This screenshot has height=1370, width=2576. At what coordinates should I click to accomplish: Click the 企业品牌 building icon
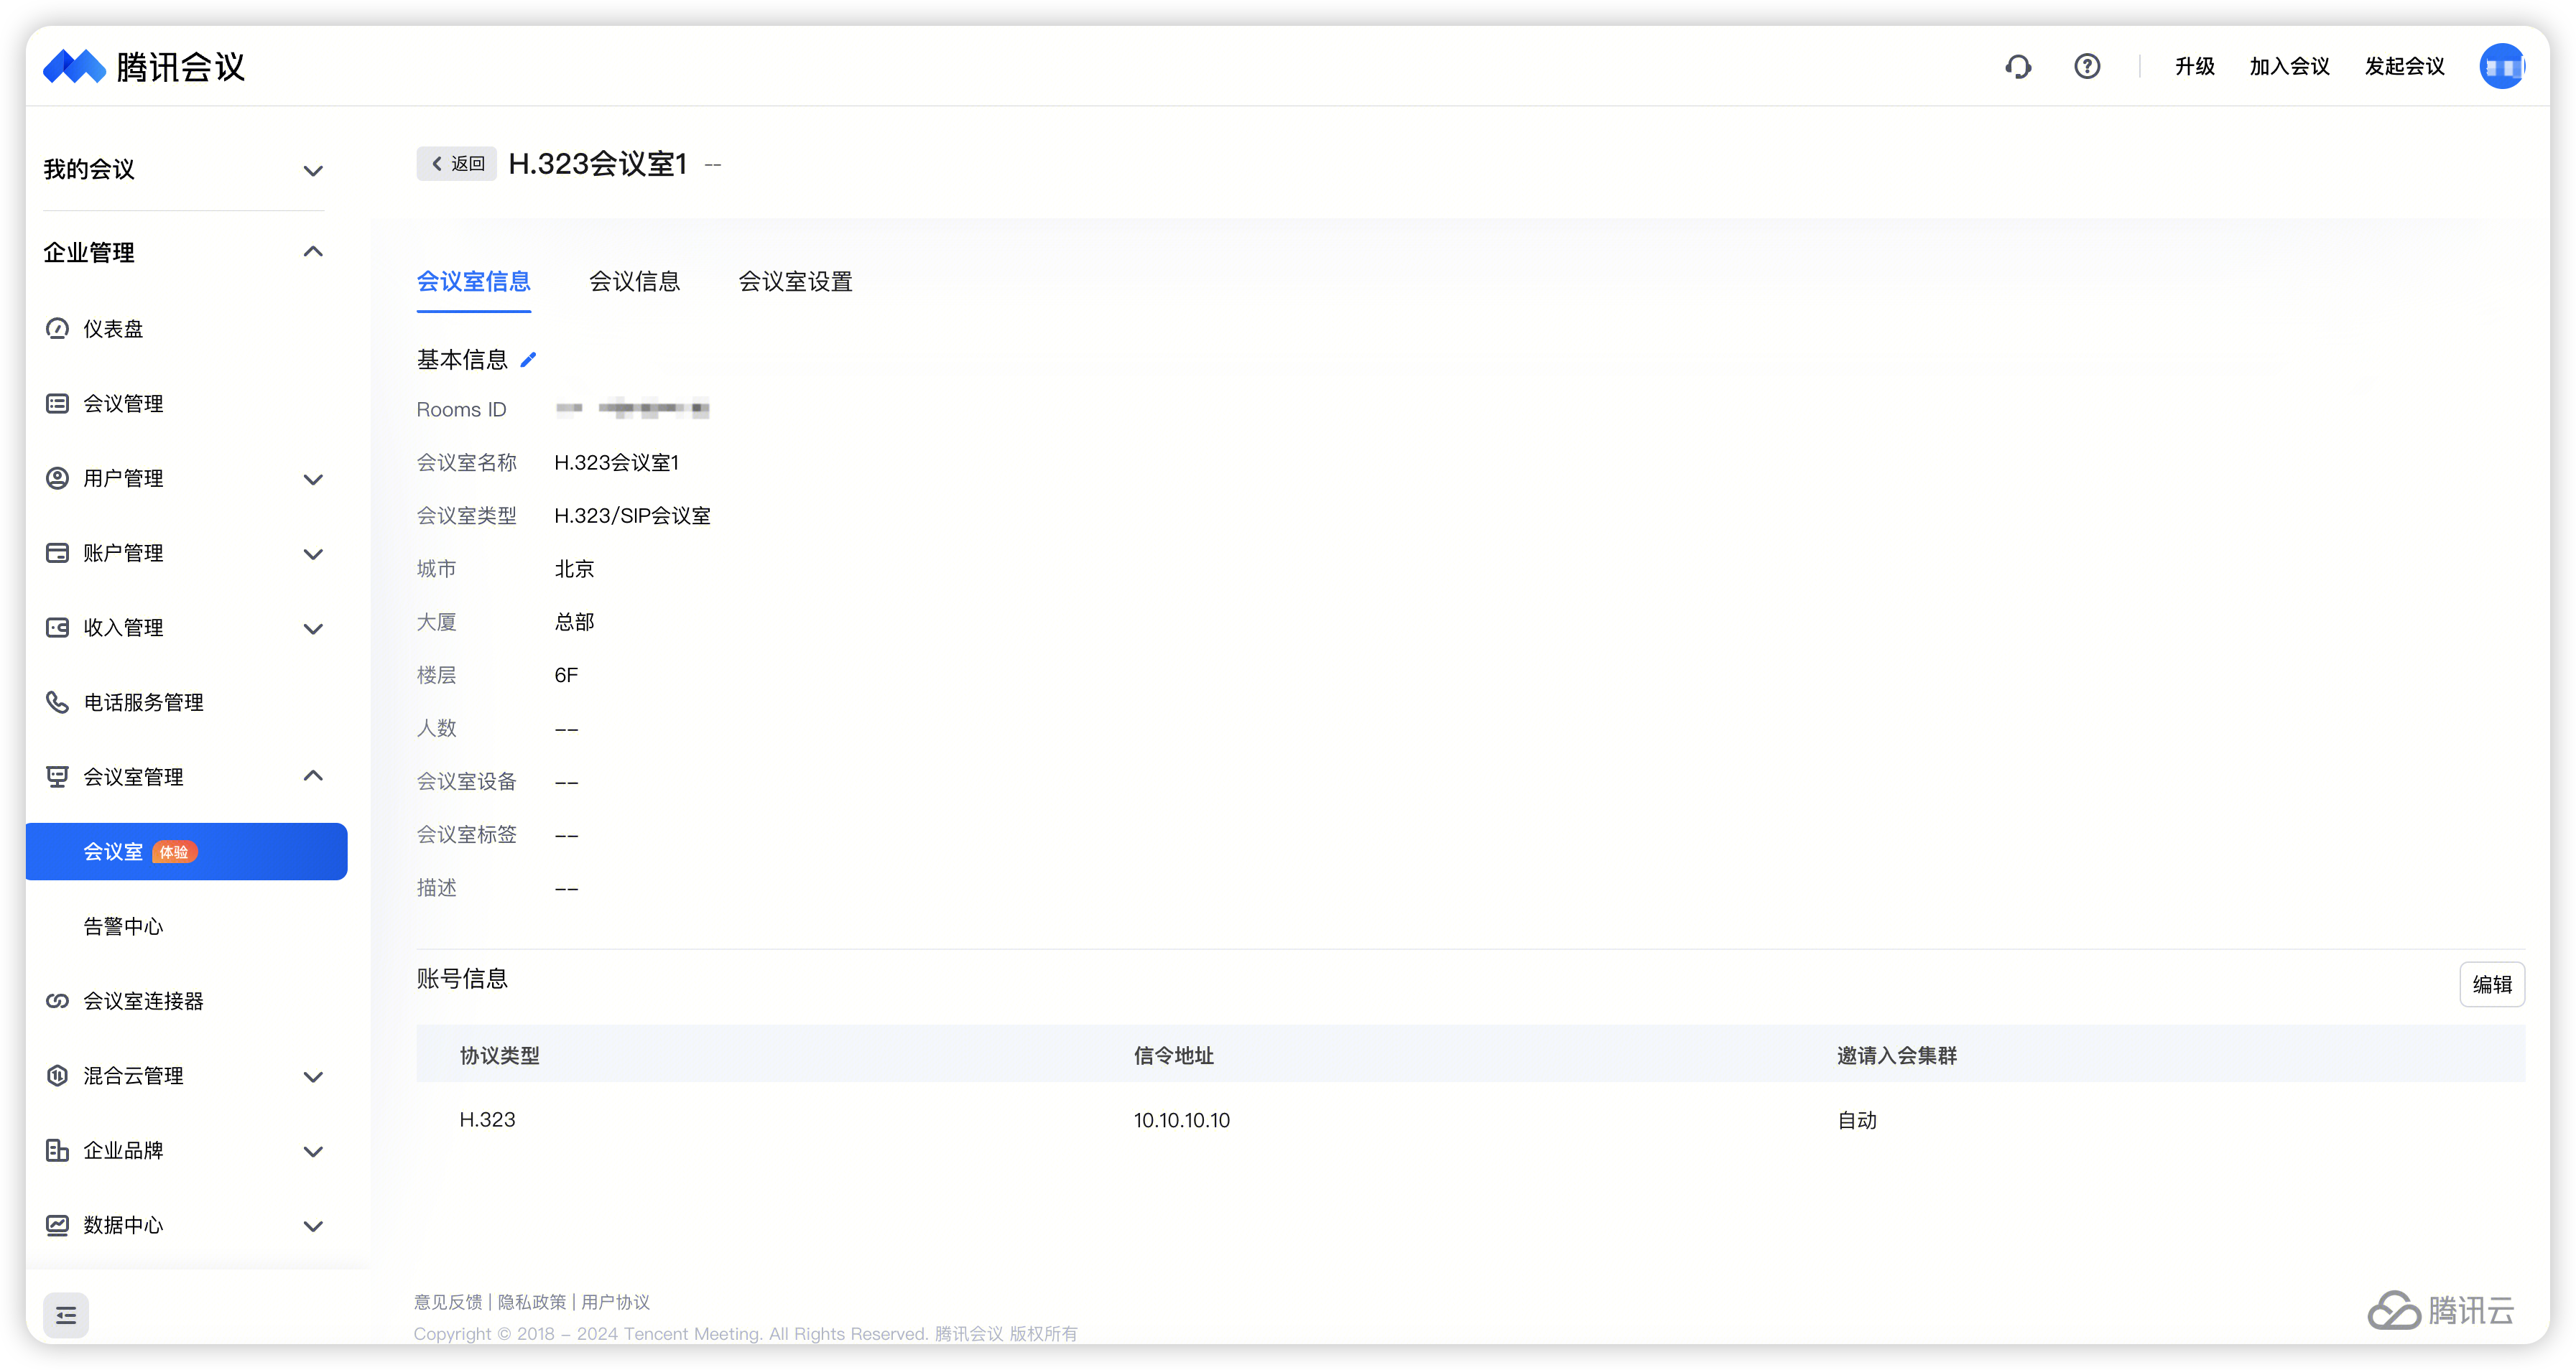58,1151
